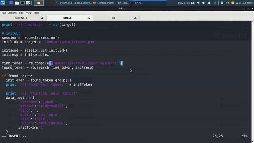The width and height of the screenshot is (254, 143).
Task: Minimize the SHELL terminal window
Action: (244, 8)
